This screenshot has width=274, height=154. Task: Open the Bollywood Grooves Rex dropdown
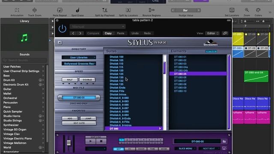pyautogui.click(x=79, y=64)
